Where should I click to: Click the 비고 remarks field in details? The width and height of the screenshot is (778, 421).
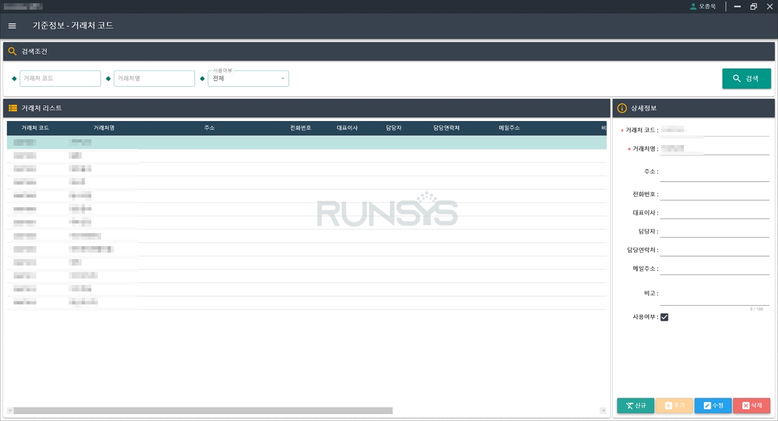[x=714, y=297]
